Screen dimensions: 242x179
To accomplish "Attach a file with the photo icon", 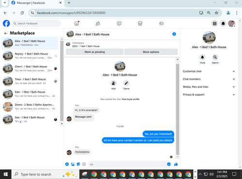I will point(73,164).
